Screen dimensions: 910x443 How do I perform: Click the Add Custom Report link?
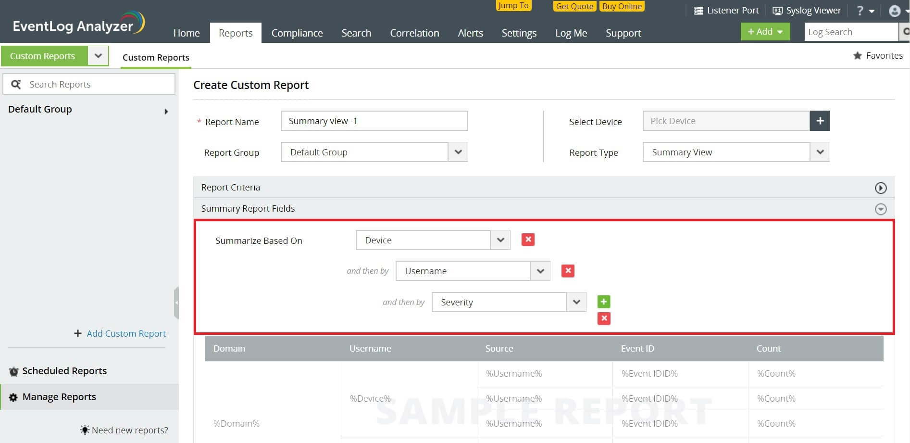point(126,333)
